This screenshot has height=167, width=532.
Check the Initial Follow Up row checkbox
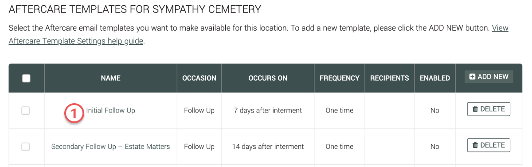(26, 111)
